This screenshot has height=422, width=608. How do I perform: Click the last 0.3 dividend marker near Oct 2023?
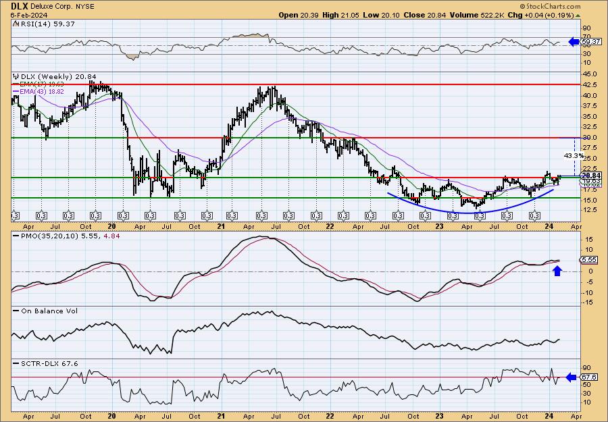click(x=535, y=215)
